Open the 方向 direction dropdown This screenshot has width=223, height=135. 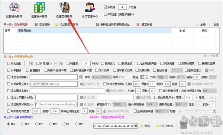(x=163, y=77)
